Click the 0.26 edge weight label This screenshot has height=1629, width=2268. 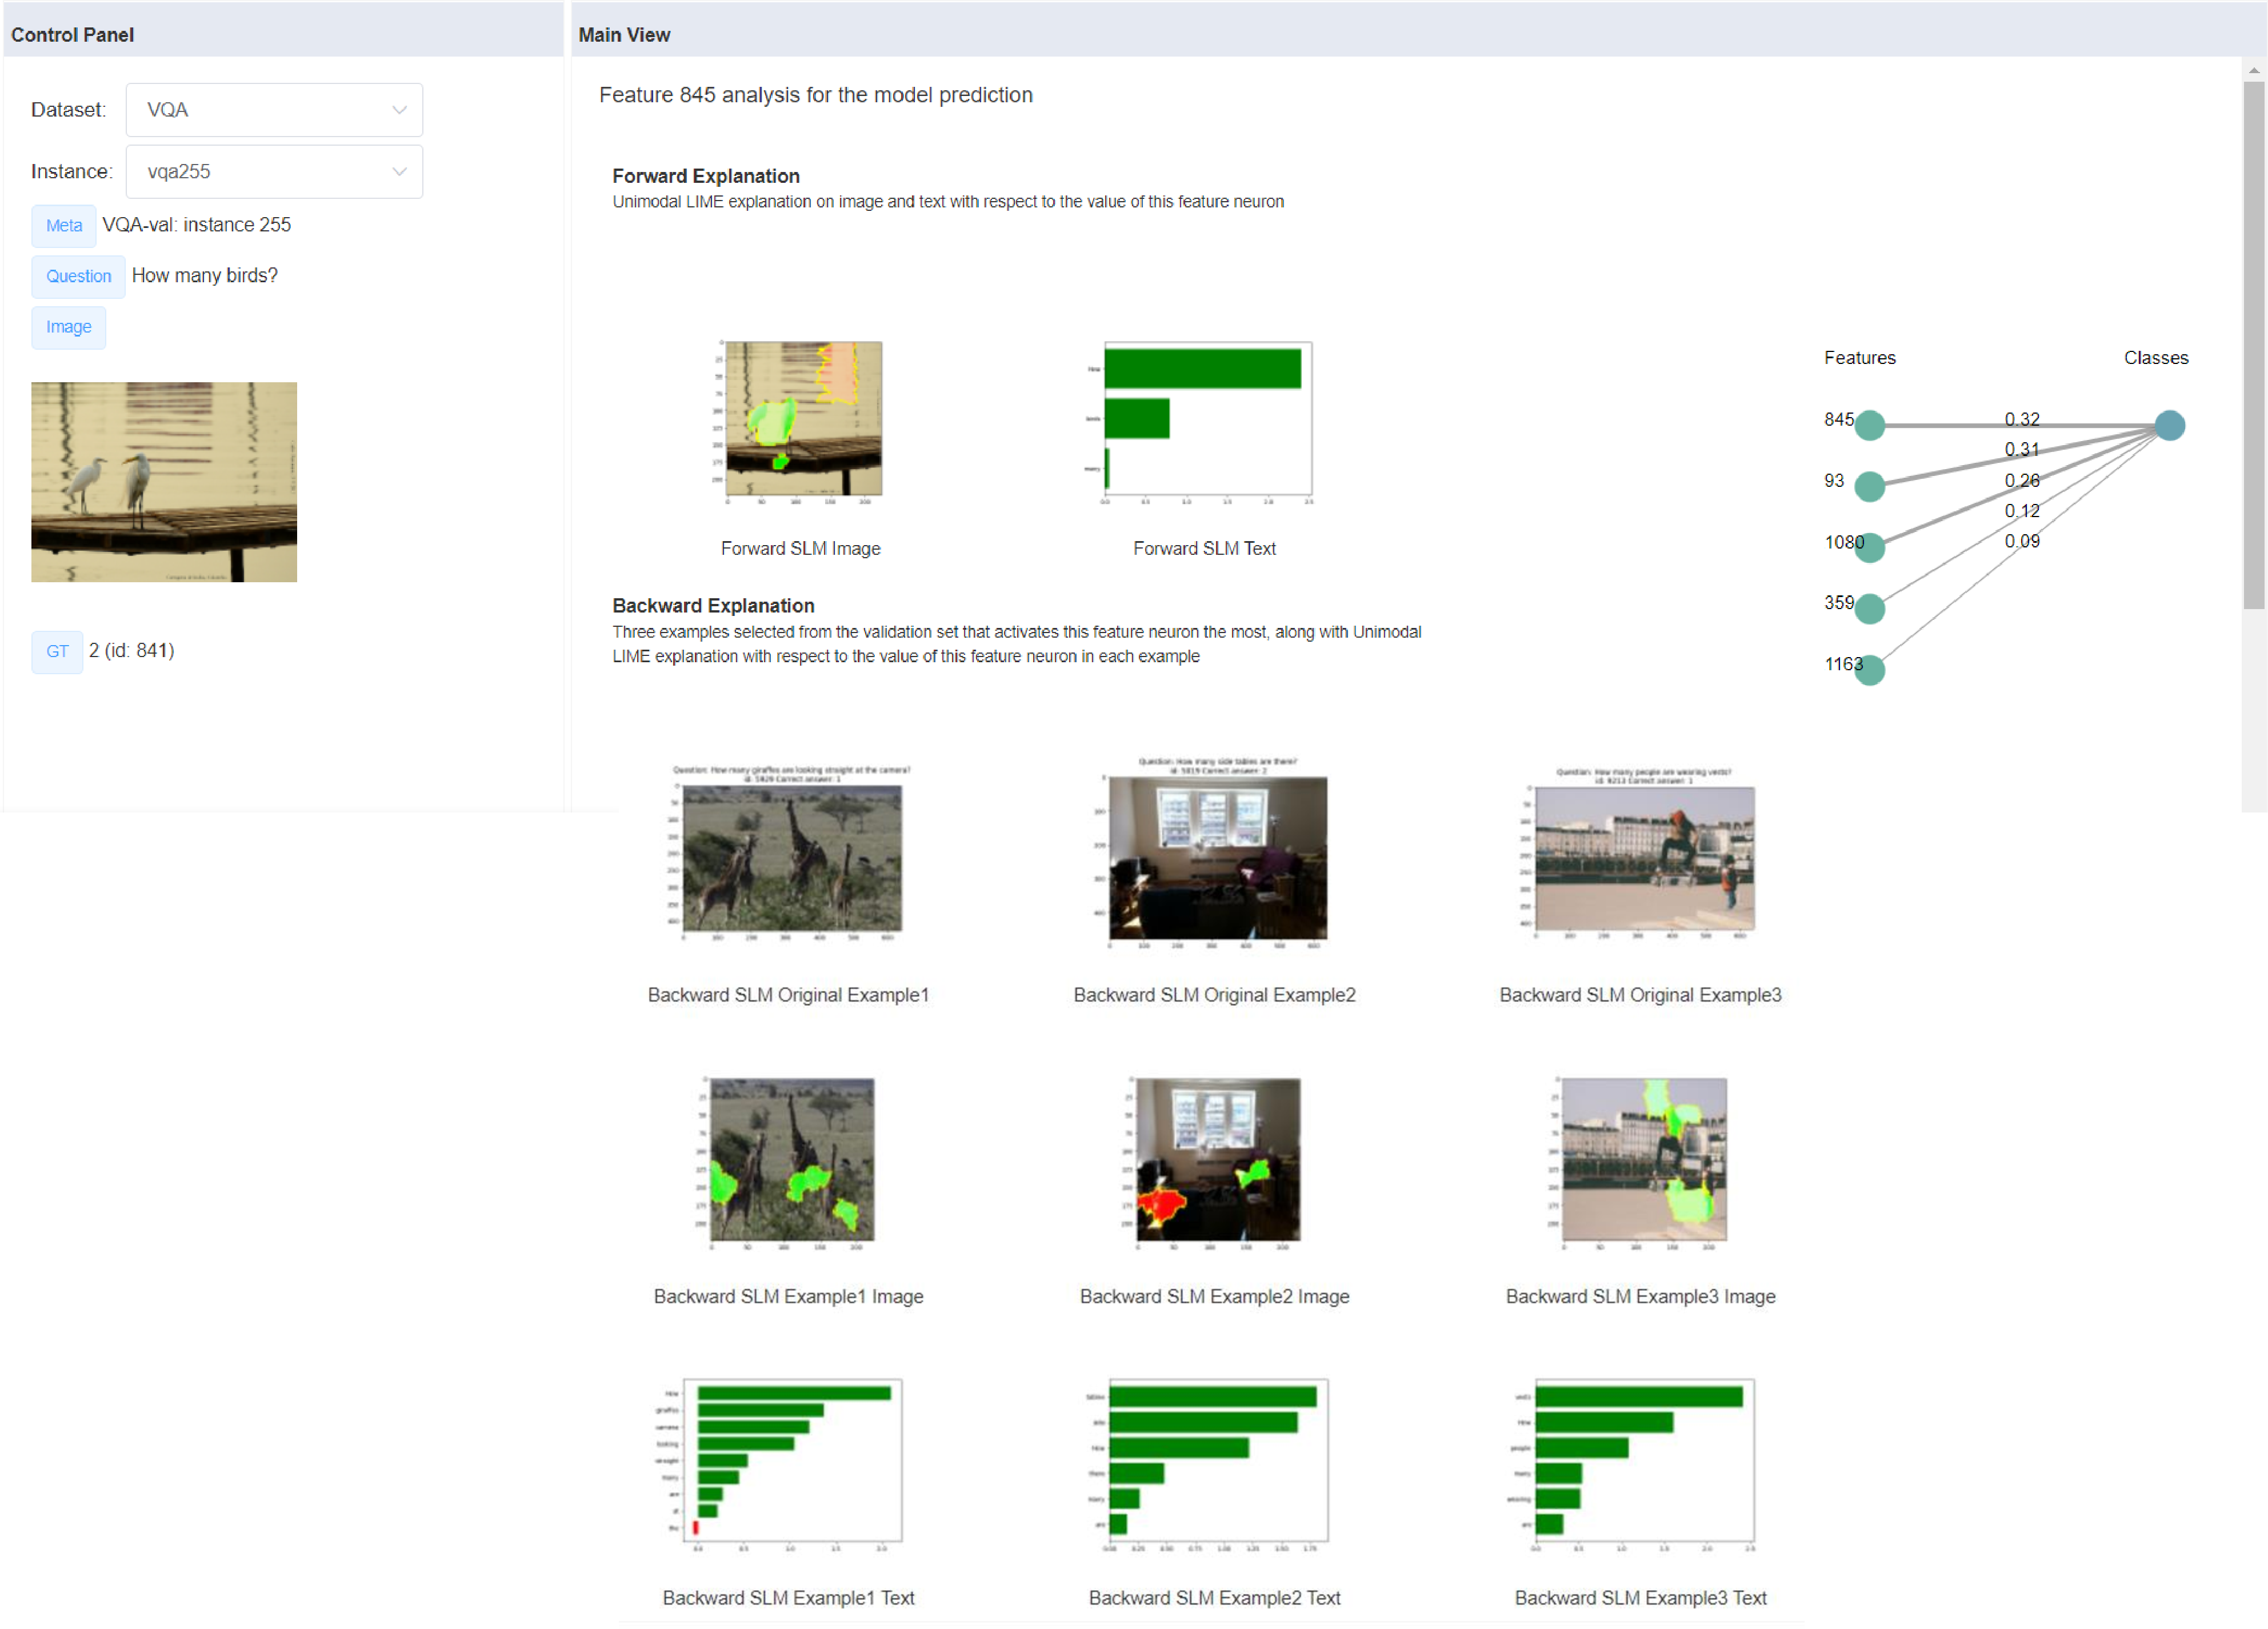(2022, 481)
